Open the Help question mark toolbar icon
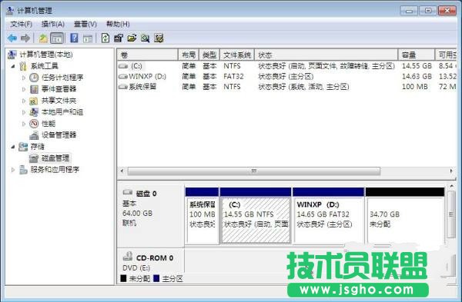Image resolution: width=462 pixels, height=302 pixels. (74, 38)
